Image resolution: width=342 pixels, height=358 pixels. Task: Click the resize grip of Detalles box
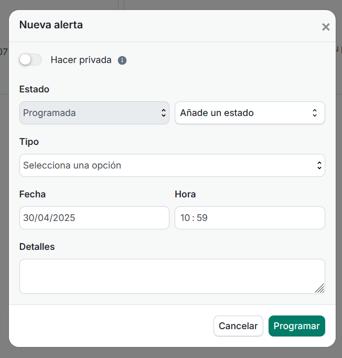[x=319, y=288]
